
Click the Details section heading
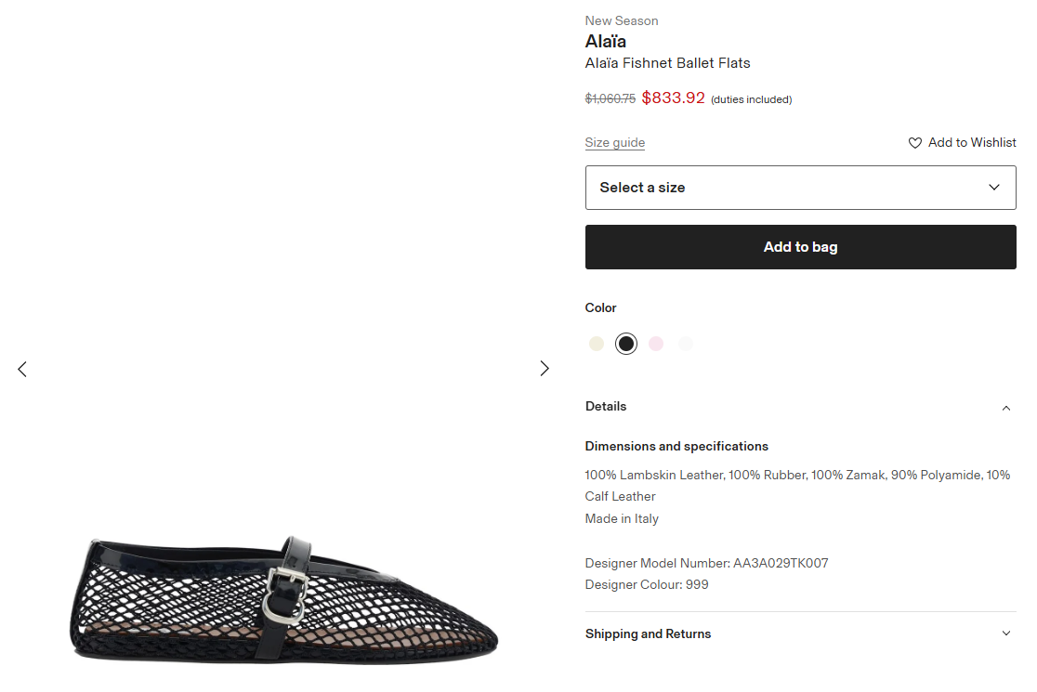[606, 406]
